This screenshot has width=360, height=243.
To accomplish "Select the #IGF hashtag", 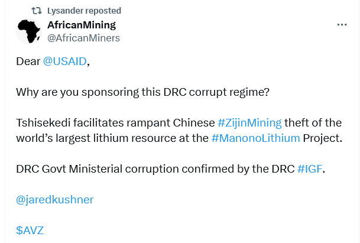I will point(310,169).
